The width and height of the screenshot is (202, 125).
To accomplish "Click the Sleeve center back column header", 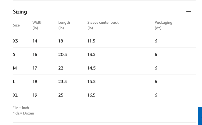I will (103, 25).
